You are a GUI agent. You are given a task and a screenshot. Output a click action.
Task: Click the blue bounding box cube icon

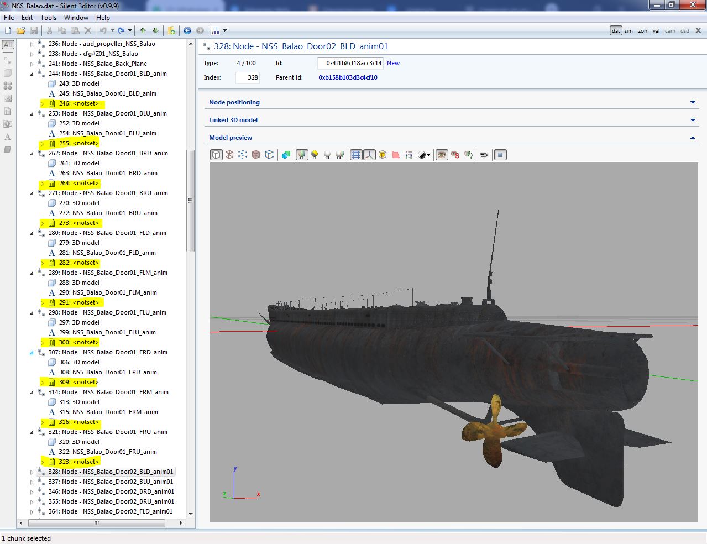(269, 155)
